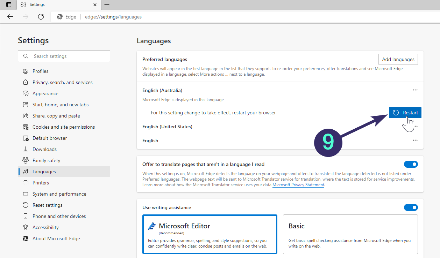The height and width of the screenshot is (258, 440).
Task: Choose the Microsoft Editor option card
Action: [x=210, y=234]
